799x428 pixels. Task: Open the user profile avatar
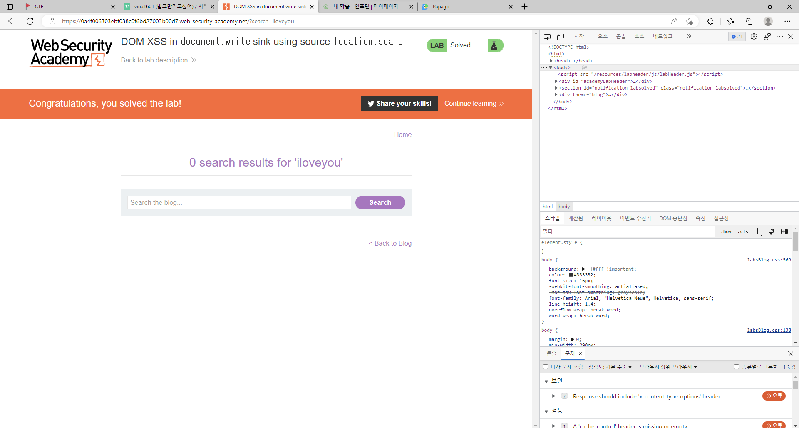coord(768,21)
